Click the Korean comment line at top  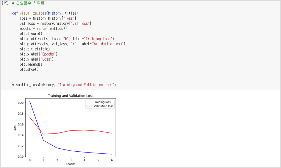click(x=28, y=3)
